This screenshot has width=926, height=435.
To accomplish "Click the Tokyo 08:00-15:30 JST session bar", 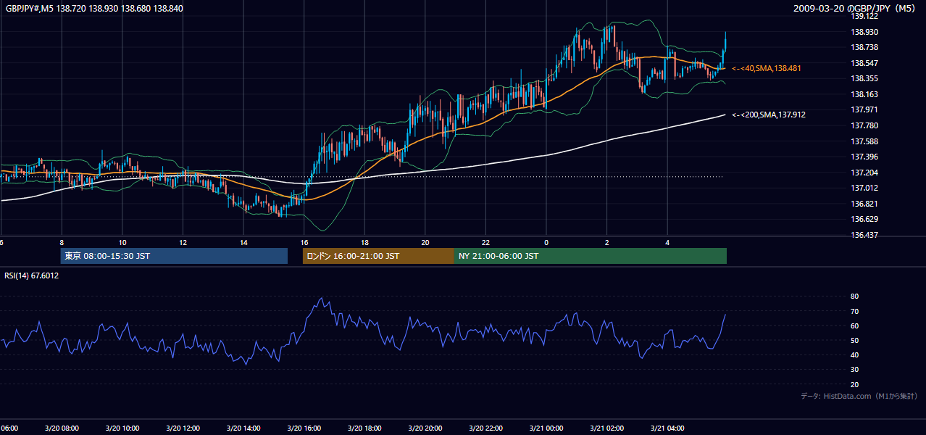I will pyautogui.click(x=174, y=256).
